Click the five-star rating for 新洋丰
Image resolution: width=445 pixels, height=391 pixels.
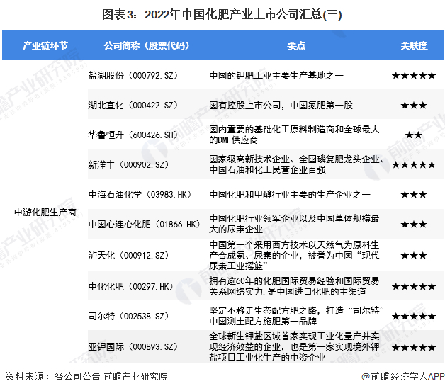pos(414,164)
